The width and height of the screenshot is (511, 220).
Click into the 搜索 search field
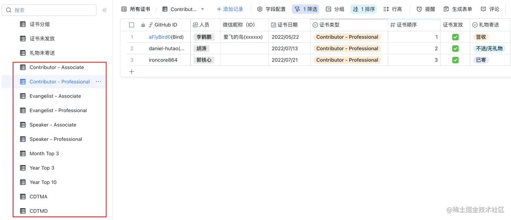click(49, 10)
